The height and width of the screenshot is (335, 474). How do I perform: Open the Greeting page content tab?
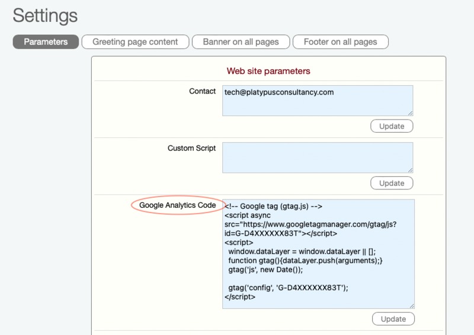(x=135, y=42)
